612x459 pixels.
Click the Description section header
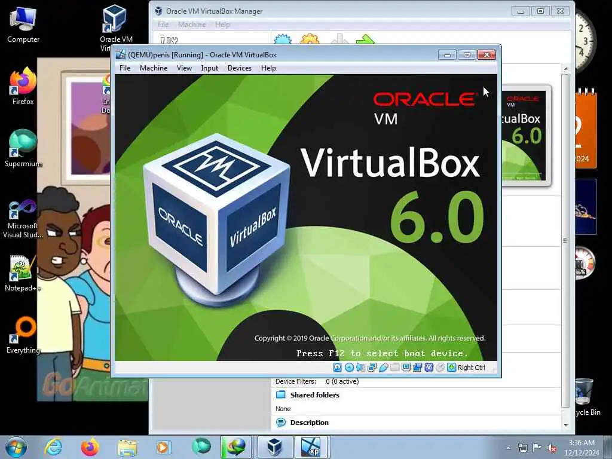[x=309, y=423]
